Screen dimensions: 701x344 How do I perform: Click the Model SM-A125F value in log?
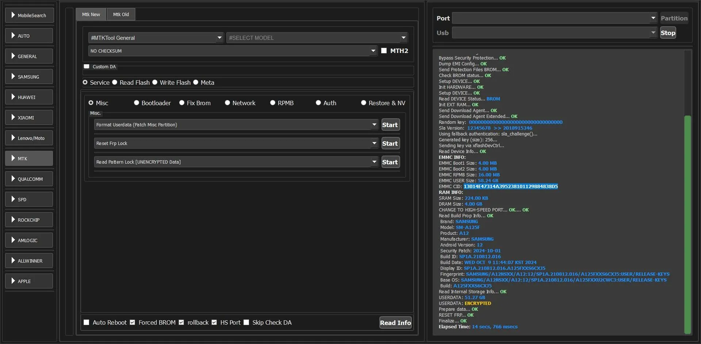tap(468, 228)
